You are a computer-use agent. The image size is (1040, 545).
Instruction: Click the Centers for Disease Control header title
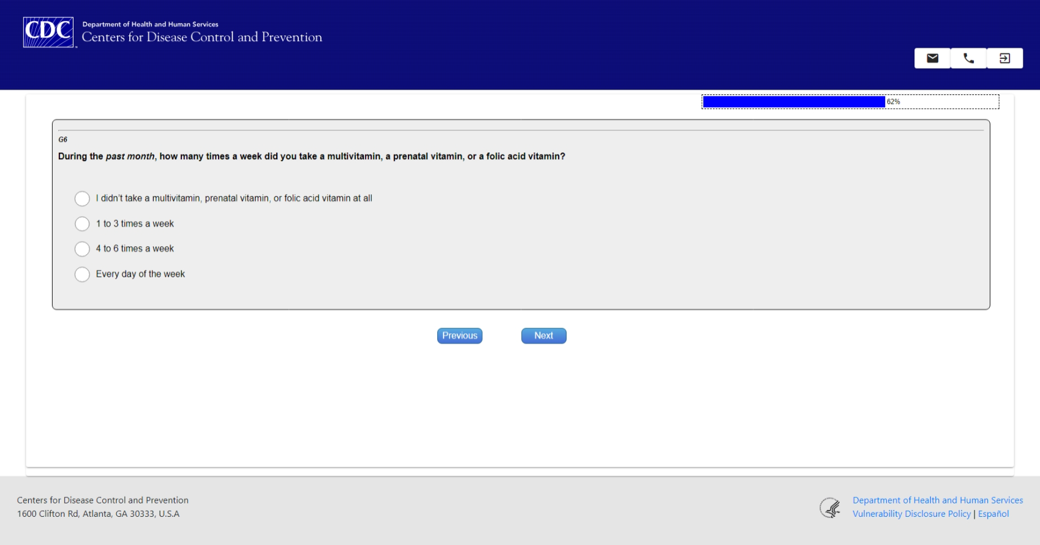point(202,37)
